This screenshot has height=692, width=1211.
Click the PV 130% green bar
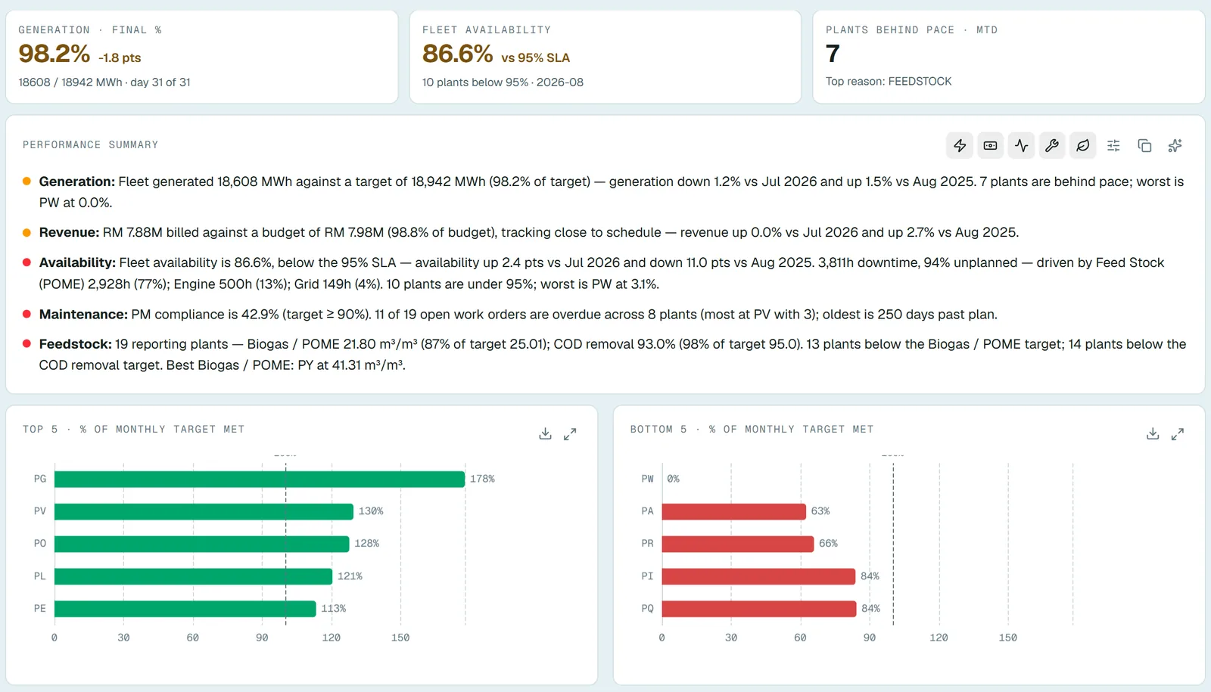204,511
